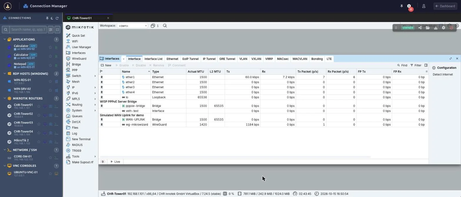The height and width of the screenshot is (197, 461).
Task: Open RADIUS settings in sidebar
Action: (x=77, y=145)
